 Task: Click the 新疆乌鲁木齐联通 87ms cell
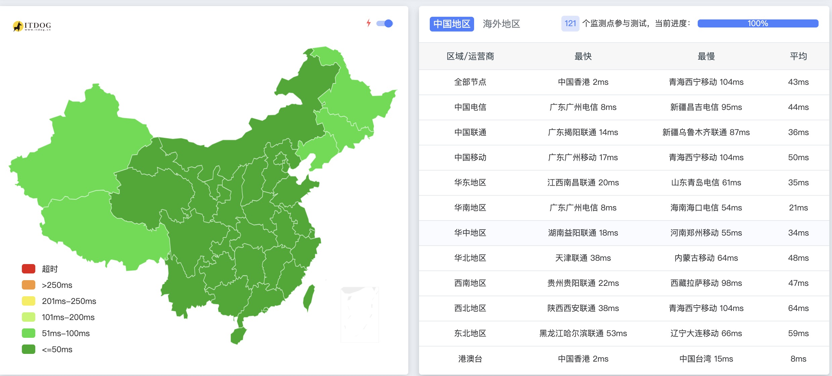click(x=706, y=132)
